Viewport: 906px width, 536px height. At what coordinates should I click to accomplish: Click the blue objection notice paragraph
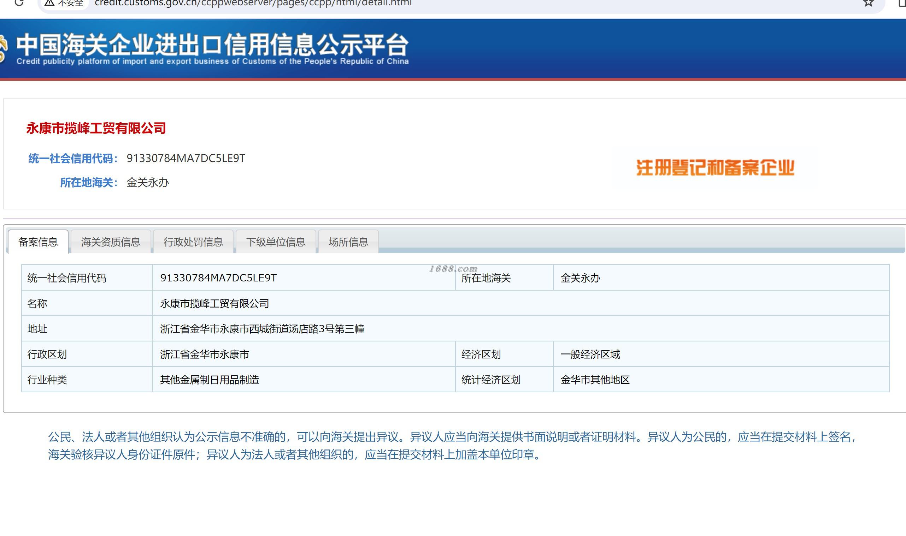click(452, 446)
